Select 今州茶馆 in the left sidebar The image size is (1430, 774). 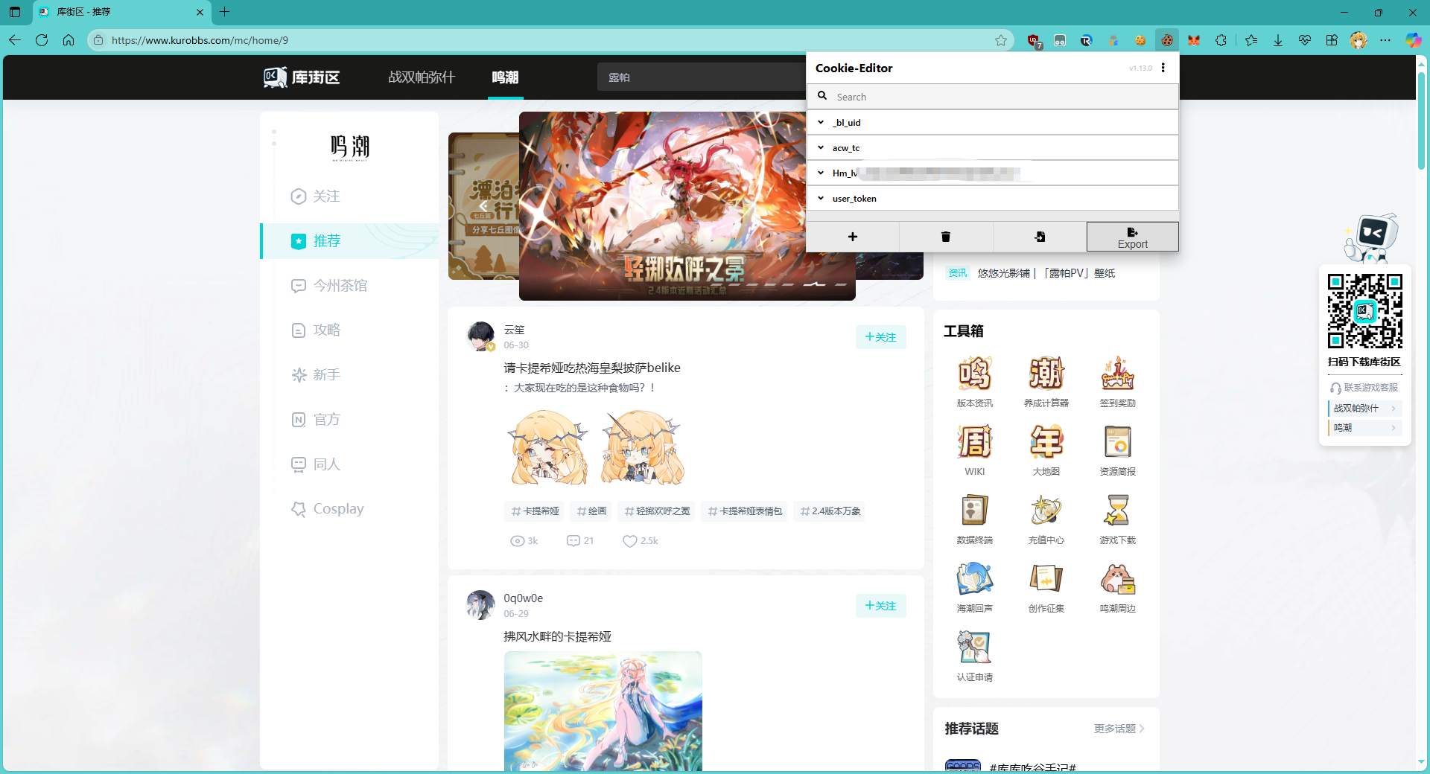coord(340,286)
